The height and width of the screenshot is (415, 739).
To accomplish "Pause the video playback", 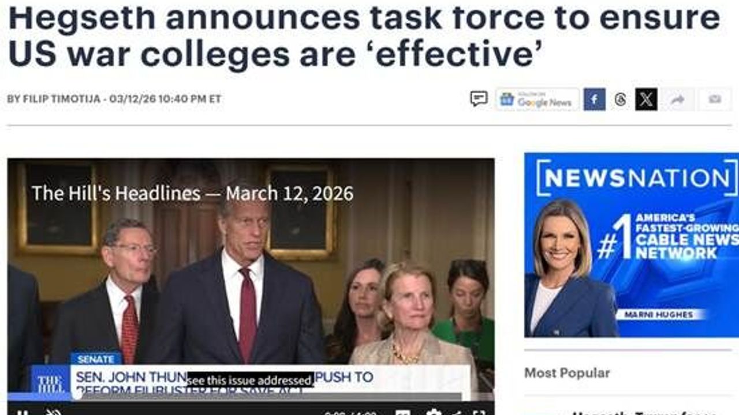I will [x=22, y=413].
